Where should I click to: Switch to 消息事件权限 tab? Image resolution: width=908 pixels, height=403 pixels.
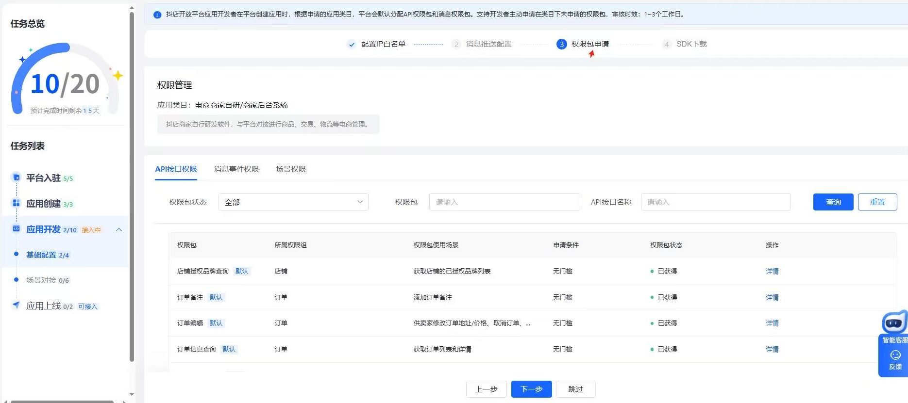point(236,169)
